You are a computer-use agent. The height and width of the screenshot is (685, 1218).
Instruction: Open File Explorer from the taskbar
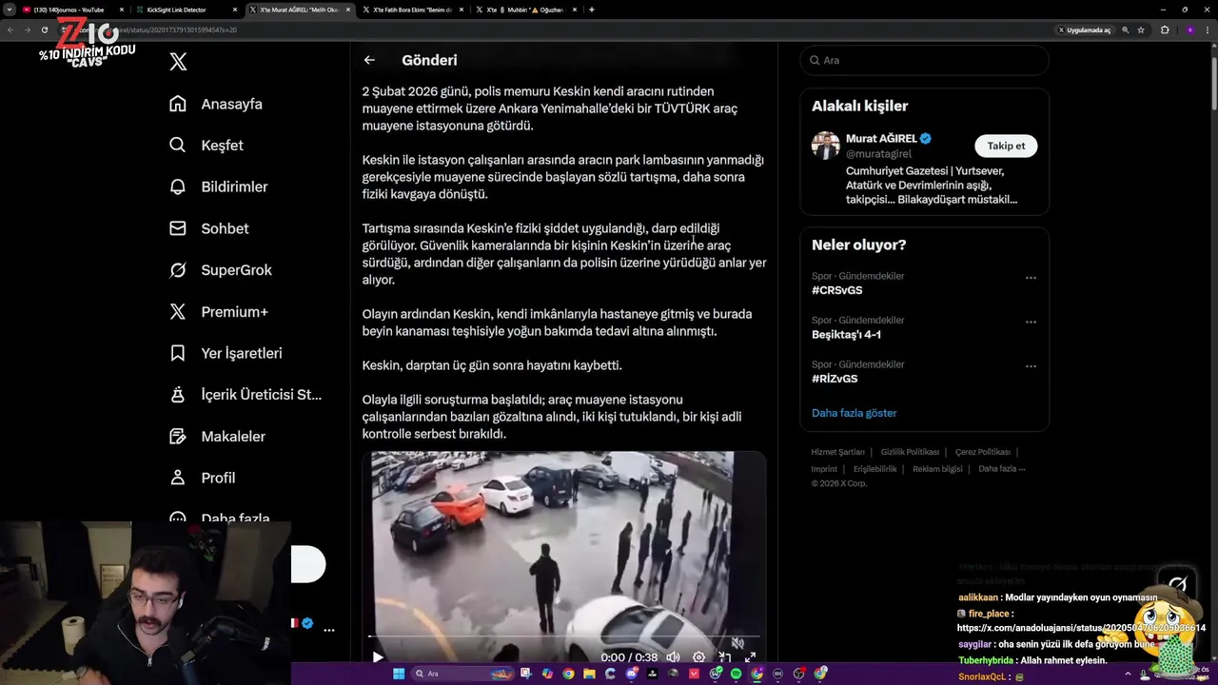589,674
